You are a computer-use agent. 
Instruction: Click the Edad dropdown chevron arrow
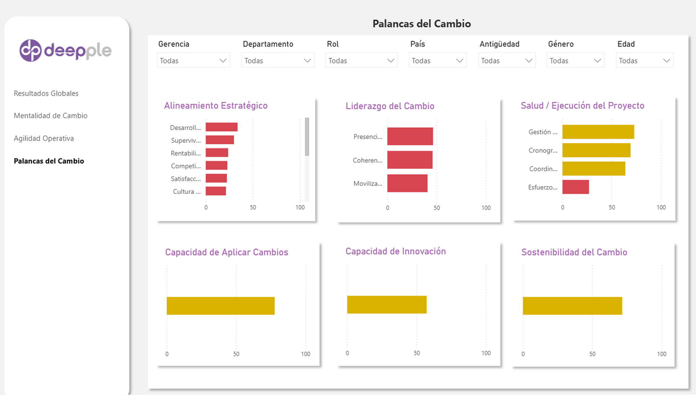pos(666,61)
